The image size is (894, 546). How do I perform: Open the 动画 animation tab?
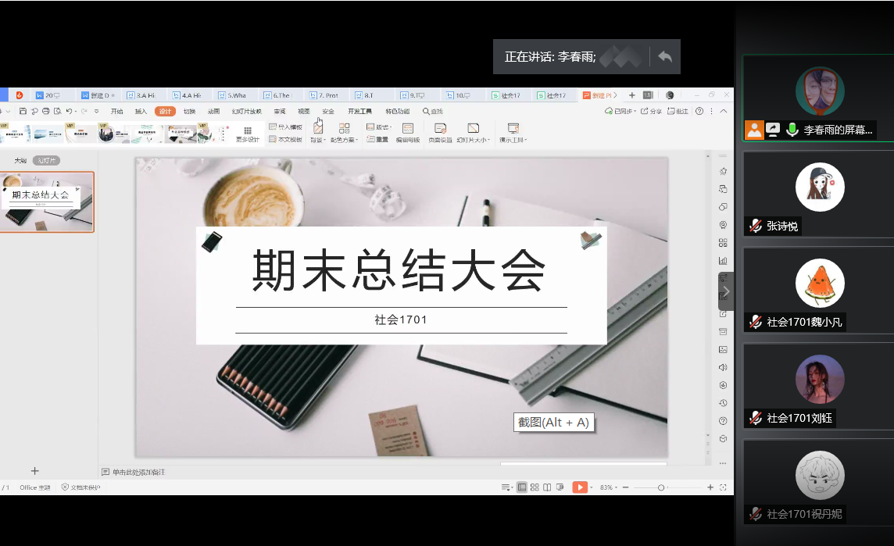pos(214,111)
